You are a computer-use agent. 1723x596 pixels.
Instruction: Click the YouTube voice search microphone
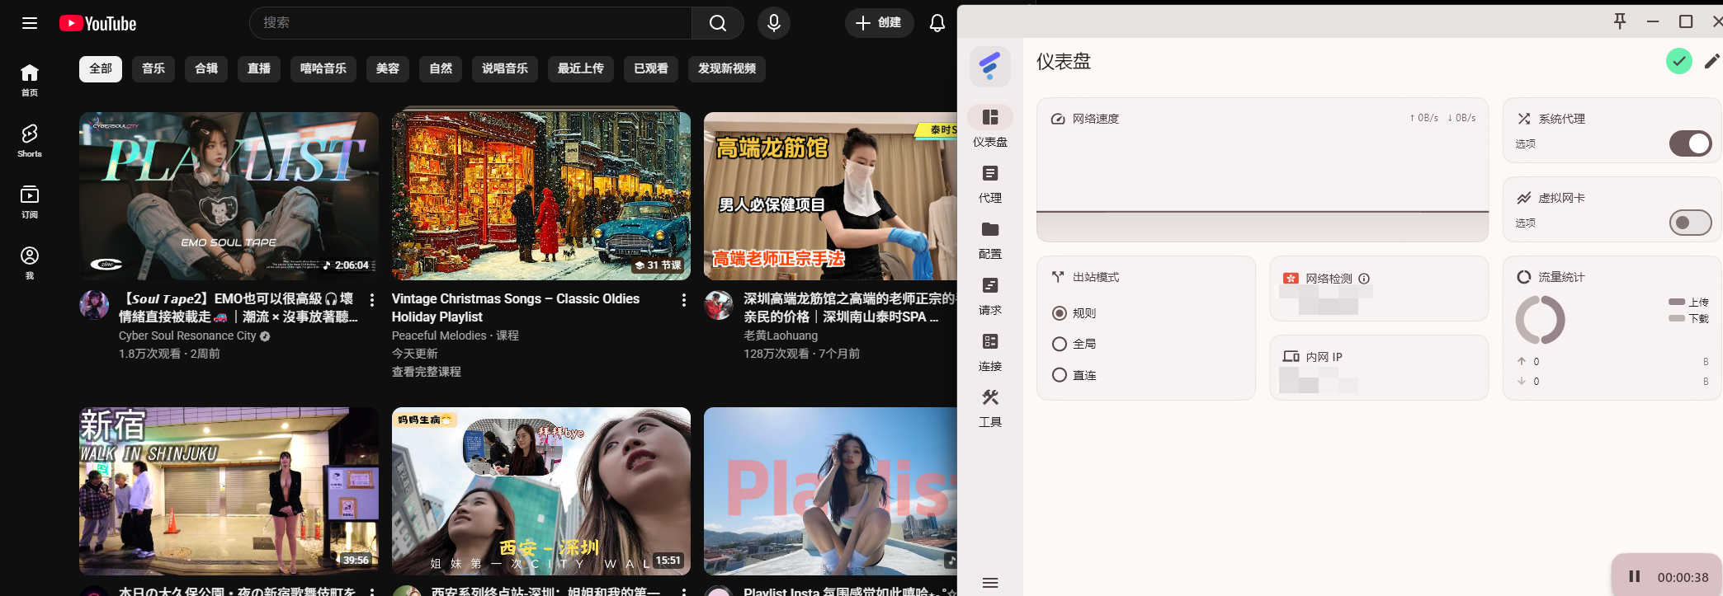point(773,23)
